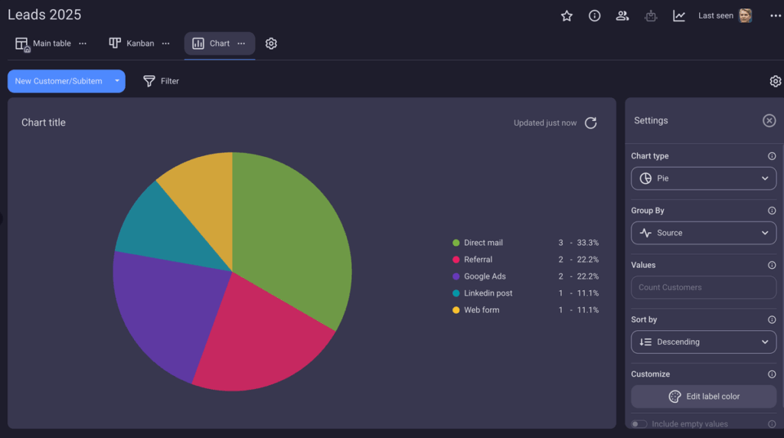Refresh the chart with the reload icon

click(591, 123)
